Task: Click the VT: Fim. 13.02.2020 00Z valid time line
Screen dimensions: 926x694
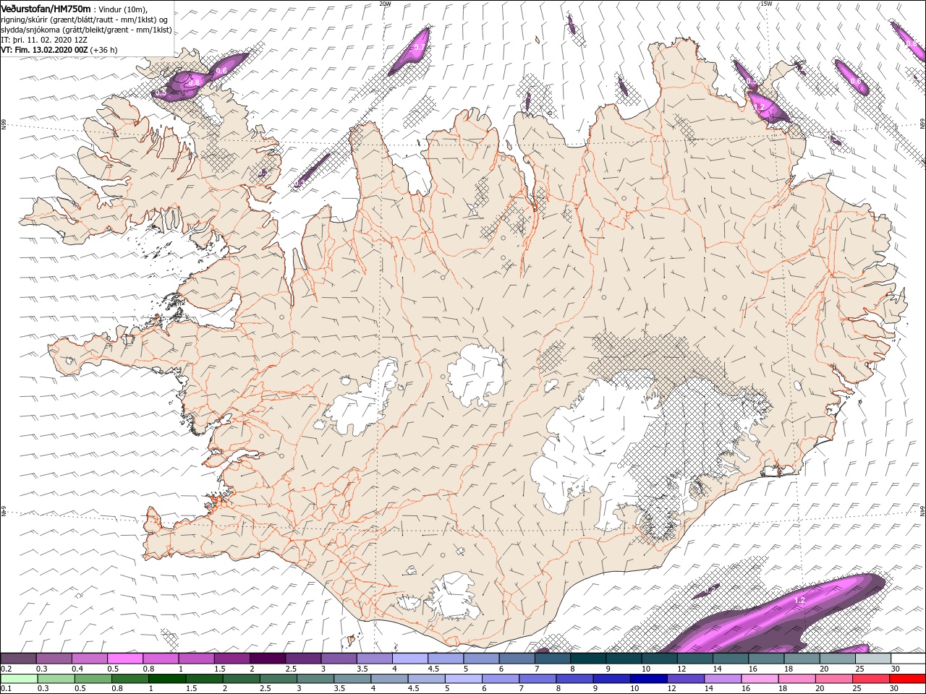Action: (59, 50)
